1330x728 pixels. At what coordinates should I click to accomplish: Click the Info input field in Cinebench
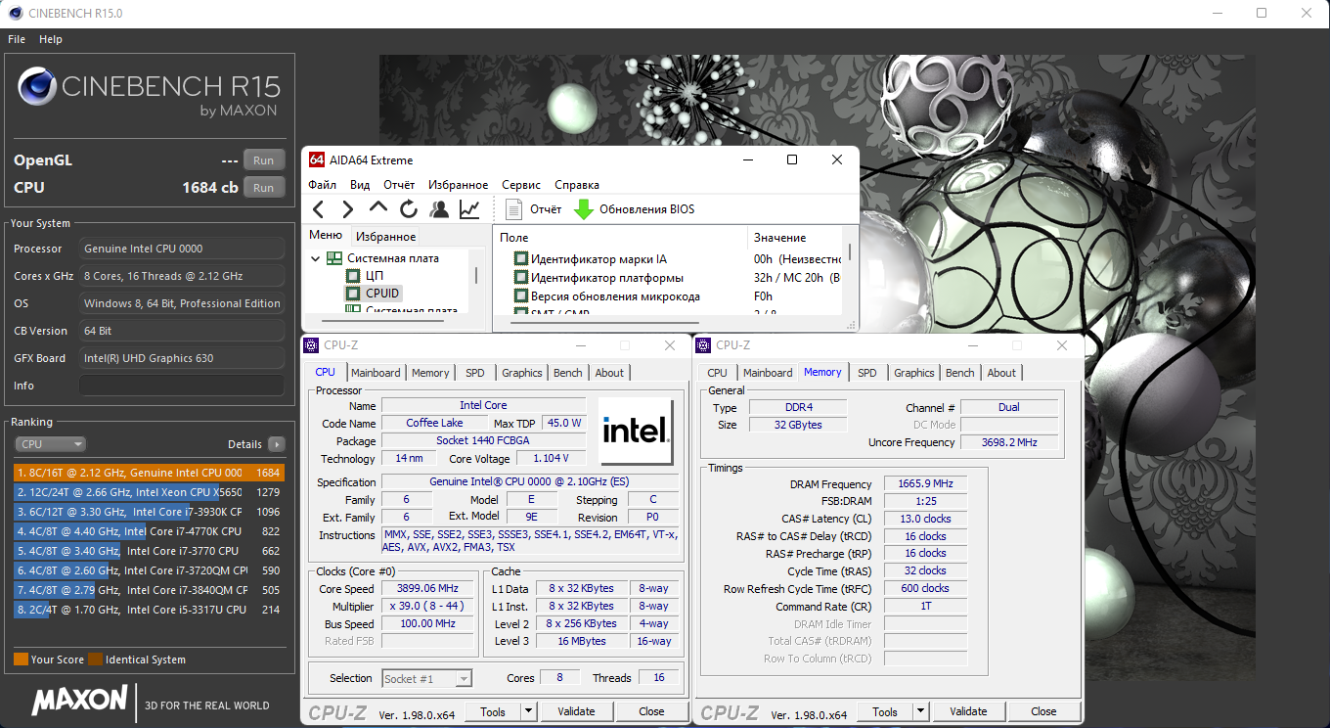(x=181, y=386)
